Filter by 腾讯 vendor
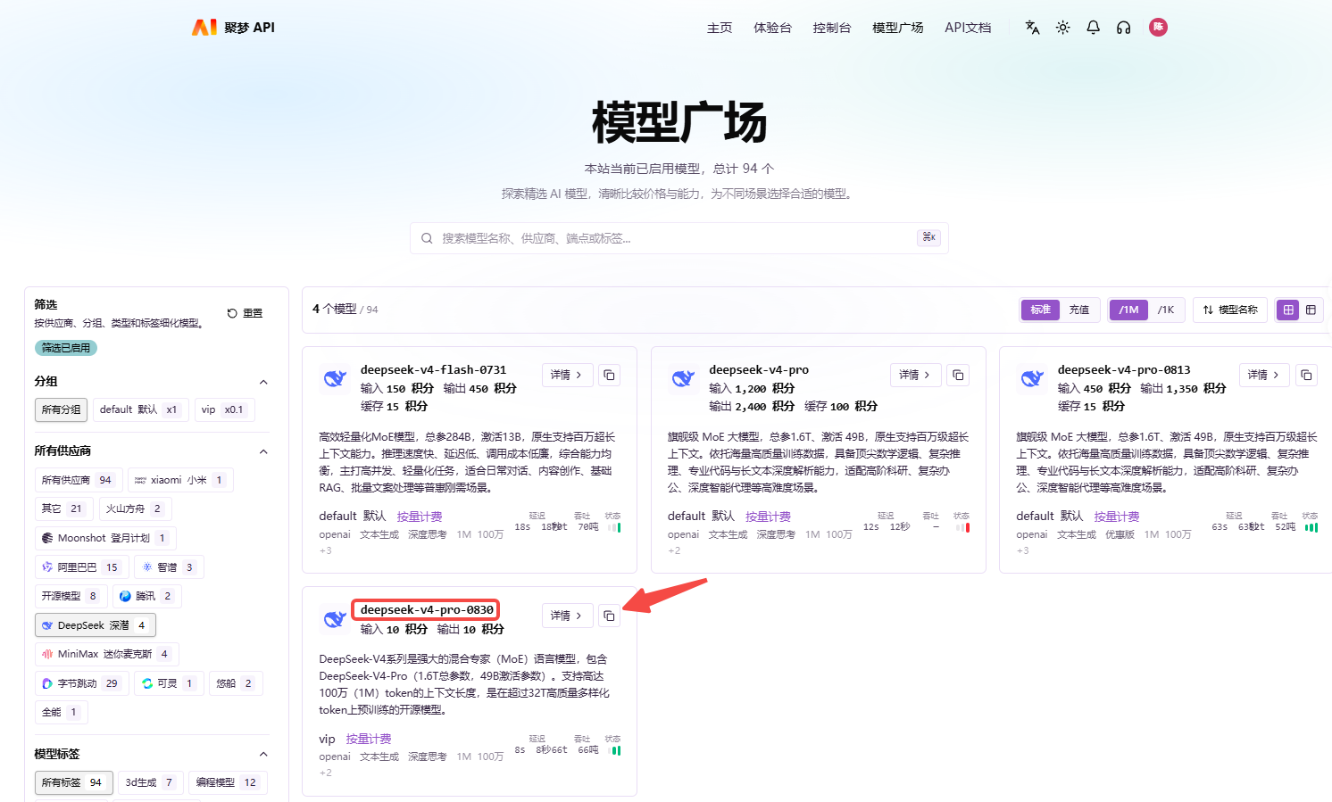The width and height of the screenshot is (1332, 802). click(x=147, y=596)
